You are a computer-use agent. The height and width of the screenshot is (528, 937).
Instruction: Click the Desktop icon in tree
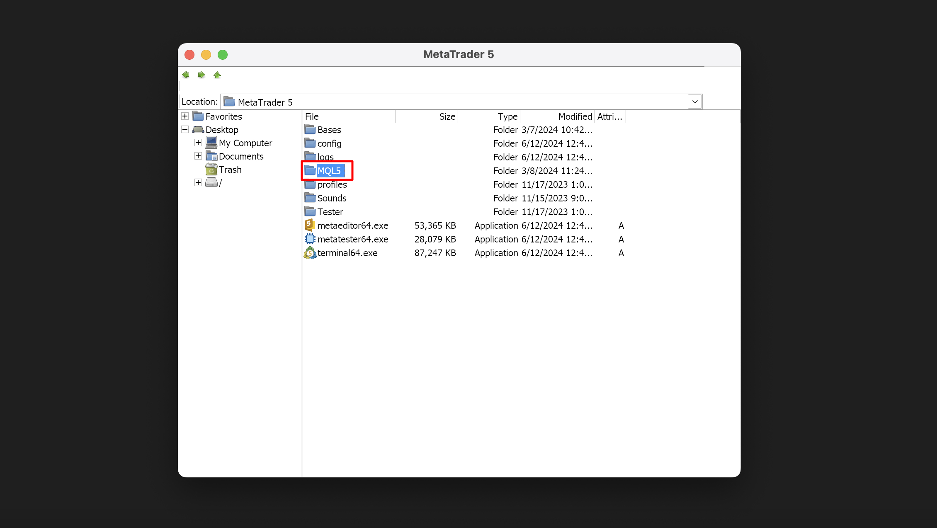[198, 129]
